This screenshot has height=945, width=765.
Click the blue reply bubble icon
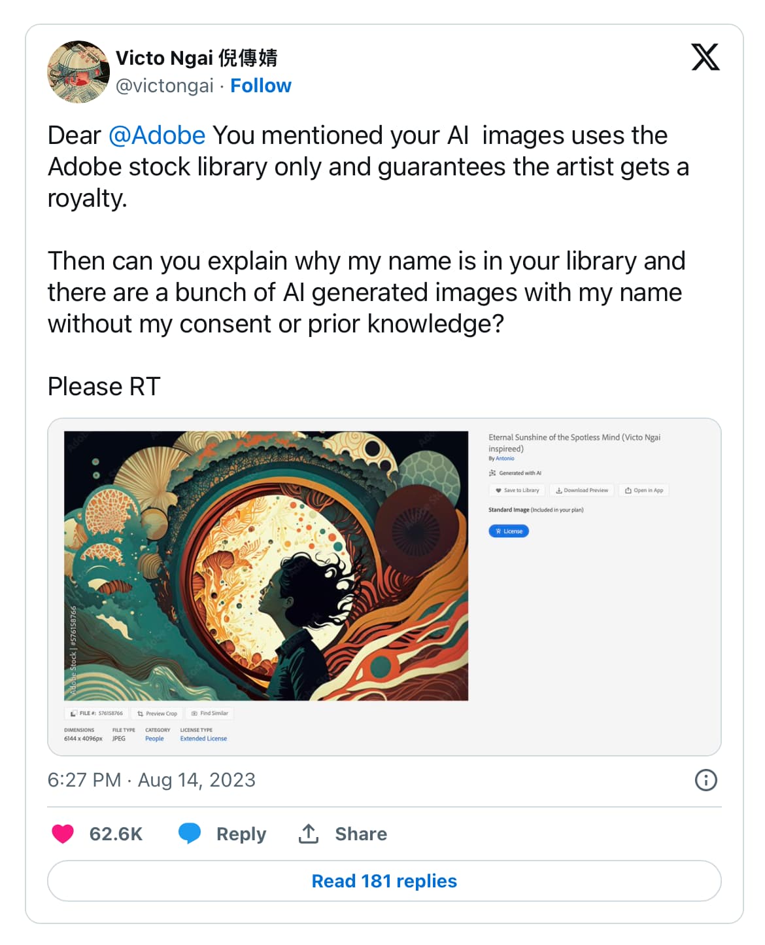pyautogui.click(x=190, y=833)
